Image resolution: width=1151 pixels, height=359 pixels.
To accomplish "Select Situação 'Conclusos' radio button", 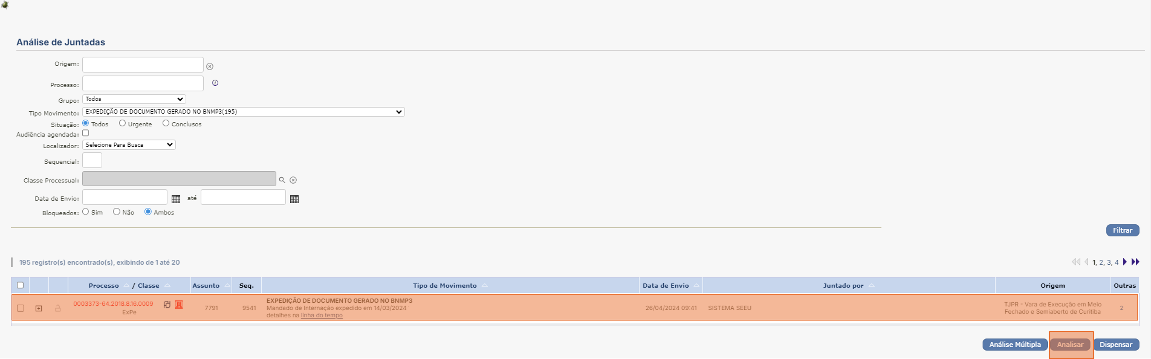I will click(166, 124).
